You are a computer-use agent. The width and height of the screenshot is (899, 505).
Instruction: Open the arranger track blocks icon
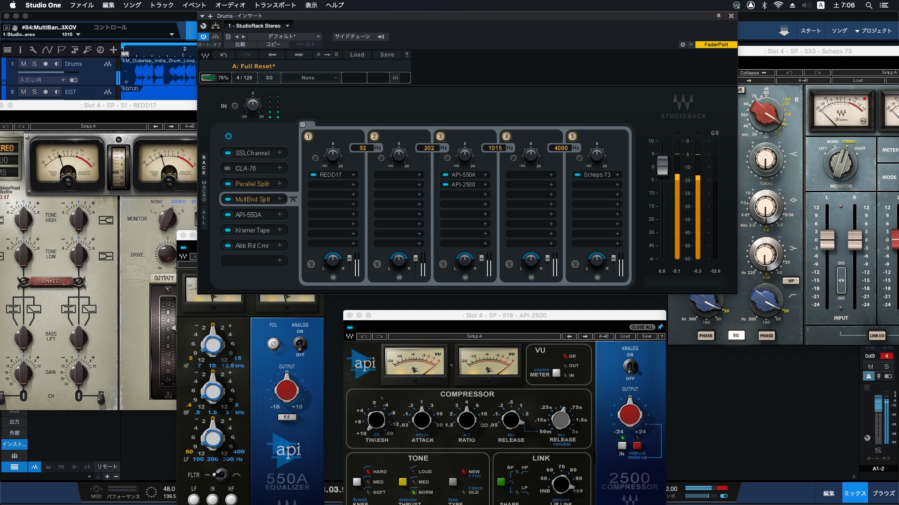pyautogui.click(x=74, y=50)
